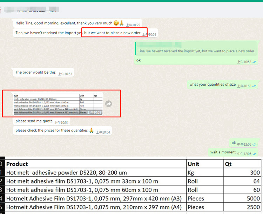The image size is (263, 214).
Task: Select the 'Pieces' unit cell in the A4 row
Action: tap(205, 207)
